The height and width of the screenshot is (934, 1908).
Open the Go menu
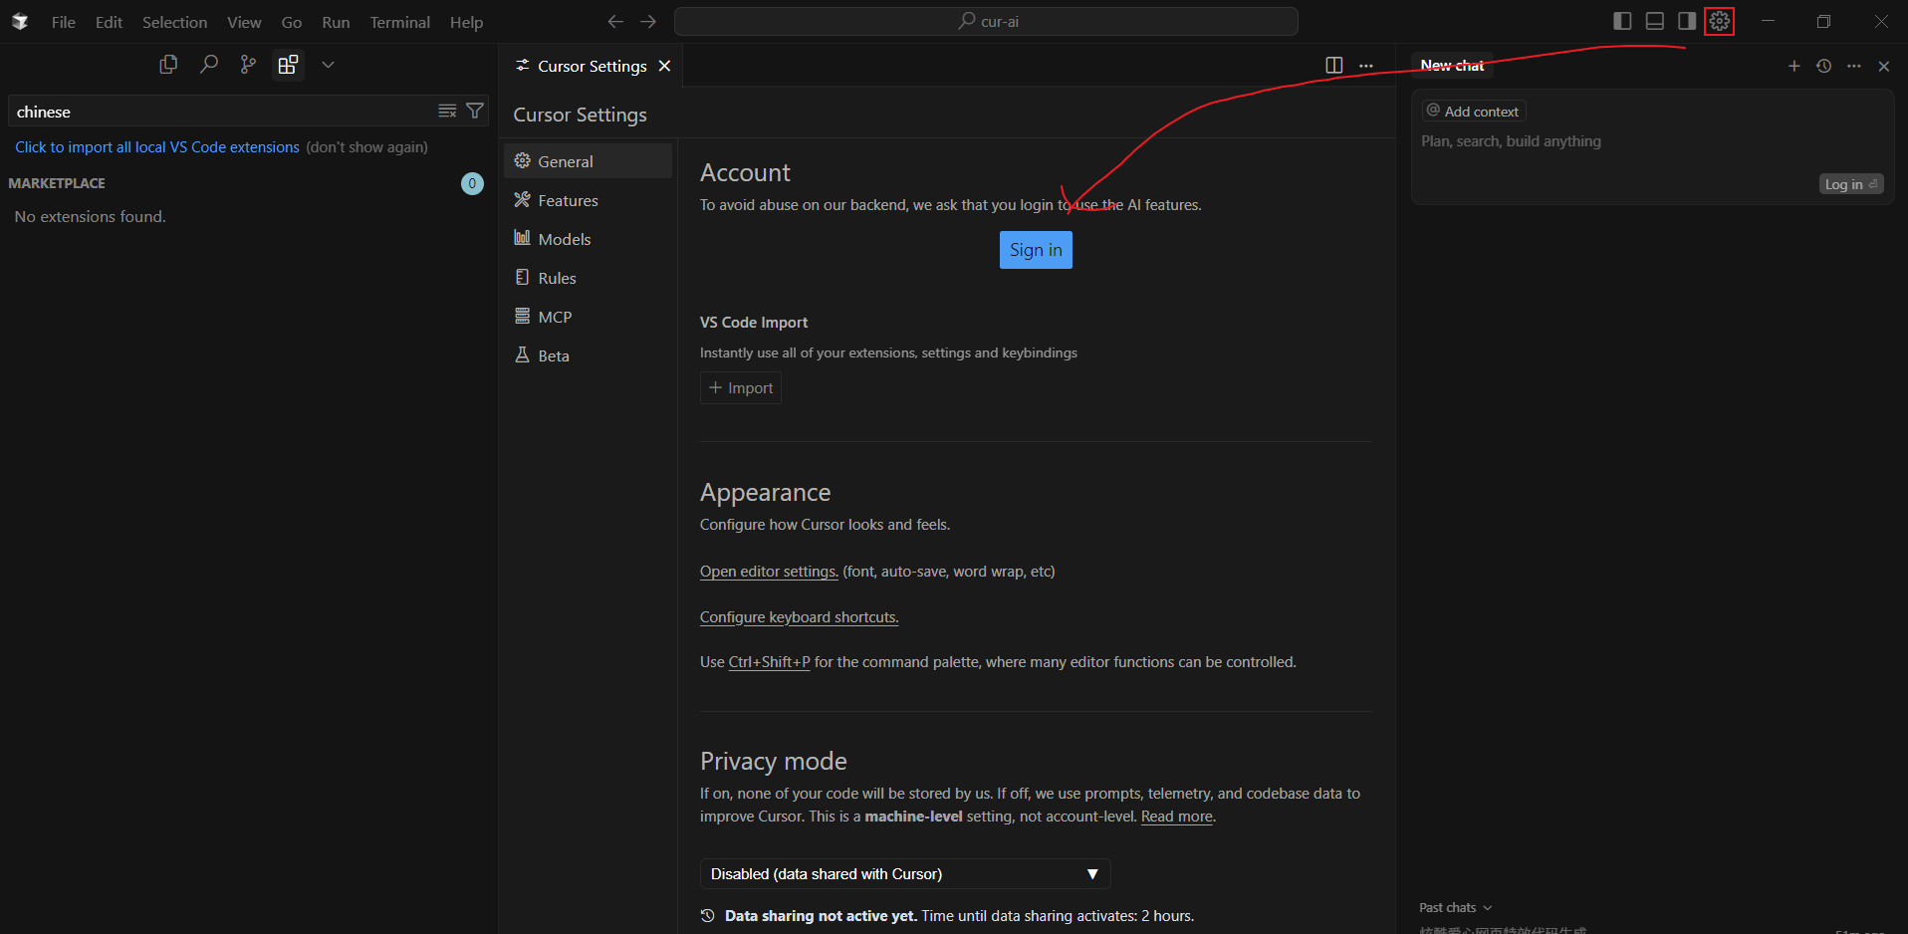point(292,22)
